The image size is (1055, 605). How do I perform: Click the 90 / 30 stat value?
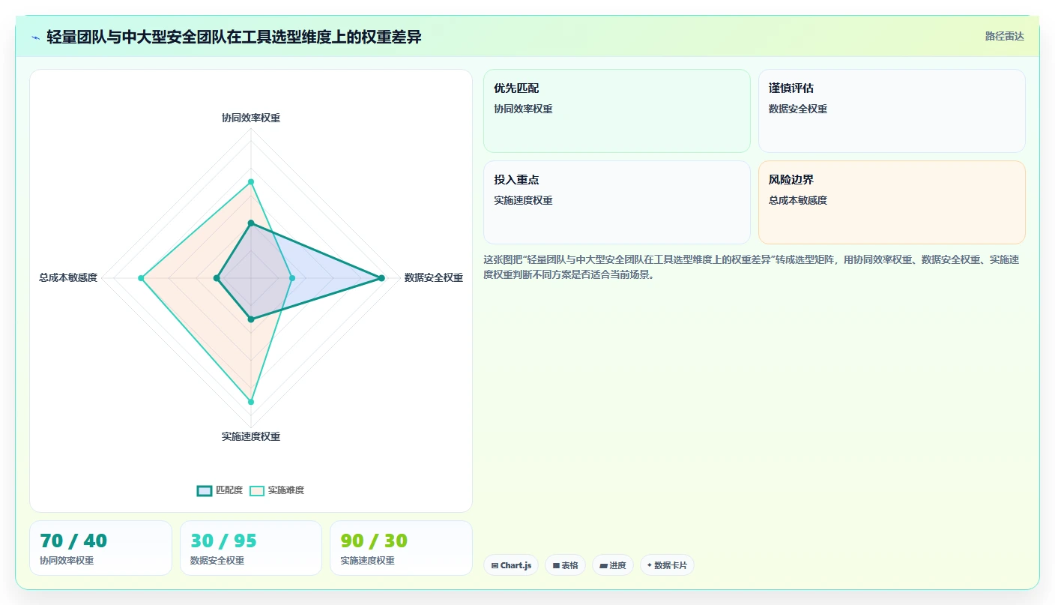374,541
